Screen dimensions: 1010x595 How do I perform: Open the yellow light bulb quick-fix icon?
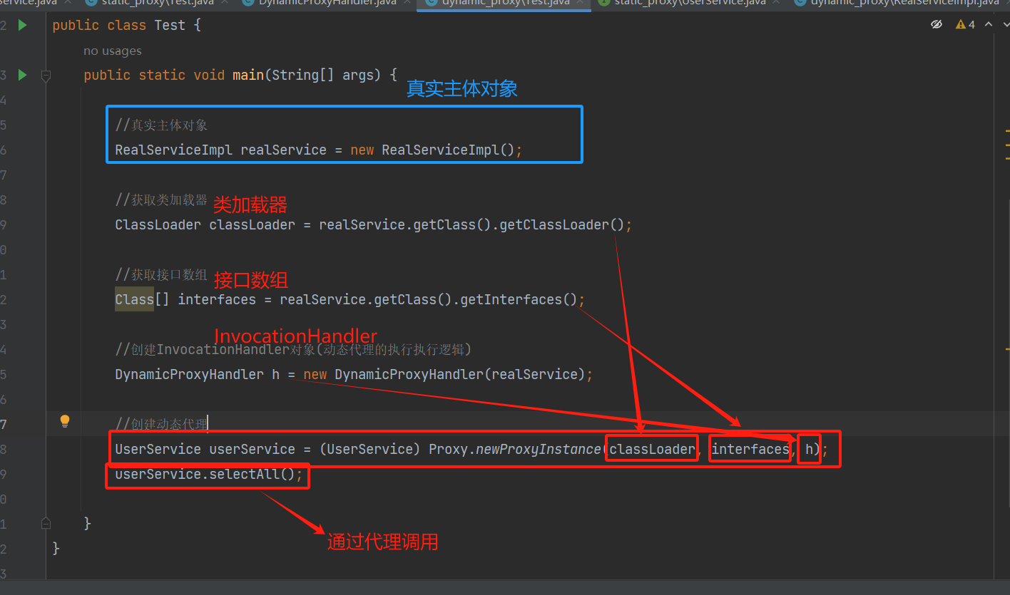pos(65,420)
